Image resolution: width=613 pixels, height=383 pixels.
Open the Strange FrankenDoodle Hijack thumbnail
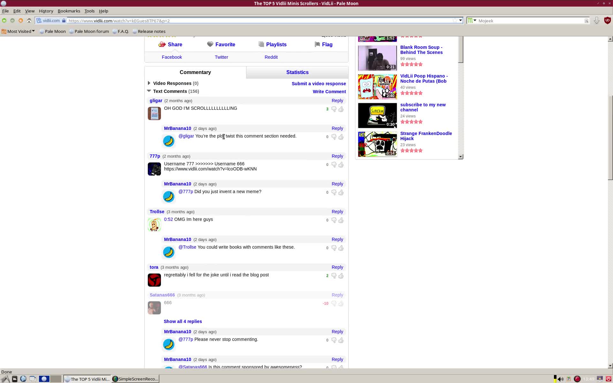click(x=377, y=144)
